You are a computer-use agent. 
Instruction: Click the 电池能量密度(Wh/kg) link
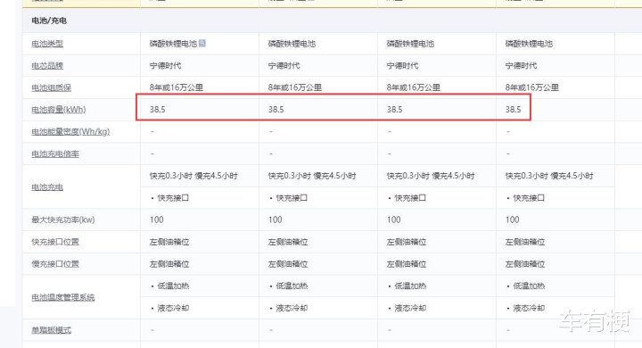click(70, 131)
